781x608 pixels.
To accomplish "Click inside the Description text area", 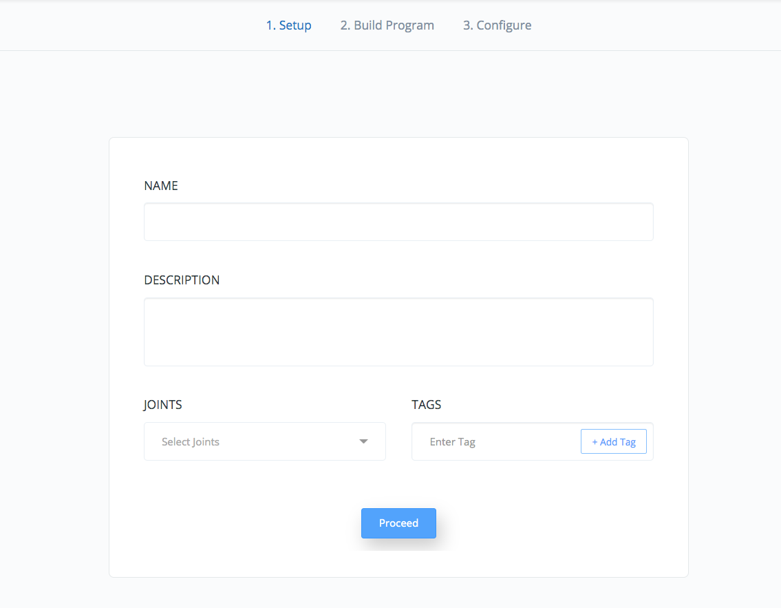I will (x=398, y=332).
